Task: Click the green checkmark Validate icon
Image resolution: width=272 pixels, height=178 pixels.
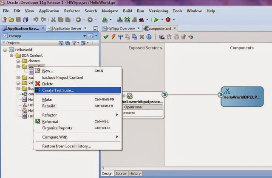Action: pos(106,37)
